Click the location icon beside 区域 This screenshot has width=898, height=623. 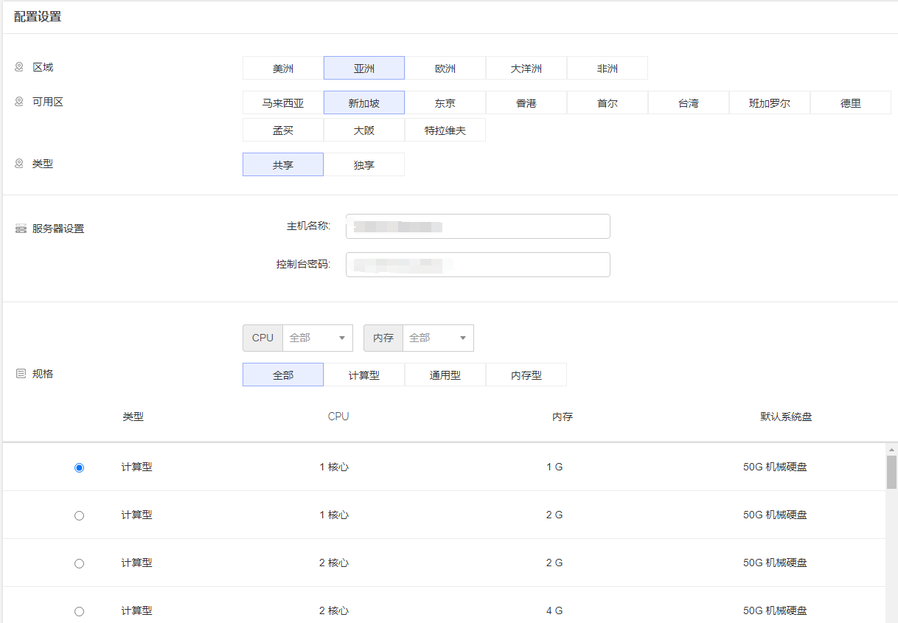[19, 67]
